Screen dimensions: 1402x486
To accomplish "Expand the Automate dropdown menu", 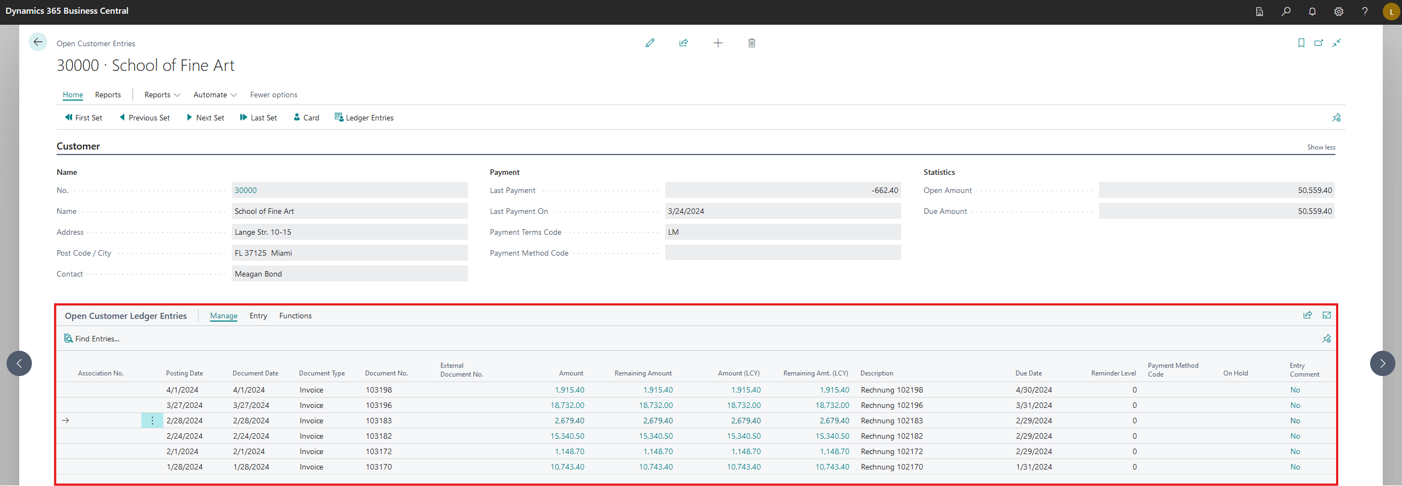I will pos(215,95).
